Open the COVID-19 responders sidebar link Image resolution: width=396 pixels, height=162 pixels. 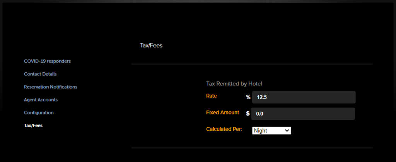coord(47,61)
